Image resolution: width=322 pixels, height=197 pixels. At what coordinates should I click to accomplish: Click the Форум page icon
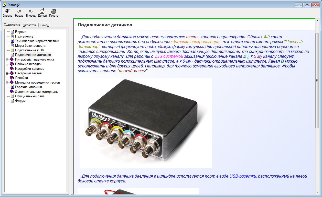click(12, 101)
